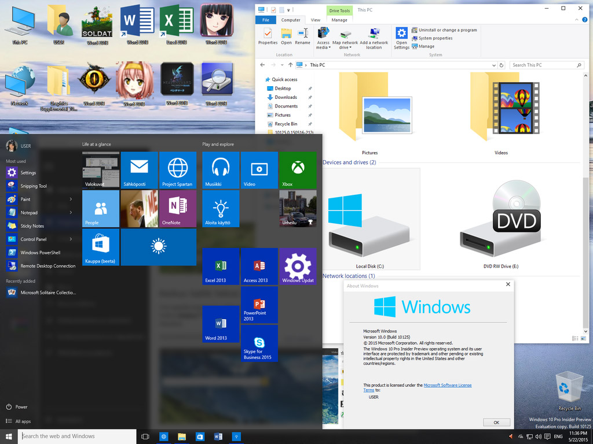593x444 pixels.
Task: Click the Search the web and Windows box
Action: (x=77, y=436)
